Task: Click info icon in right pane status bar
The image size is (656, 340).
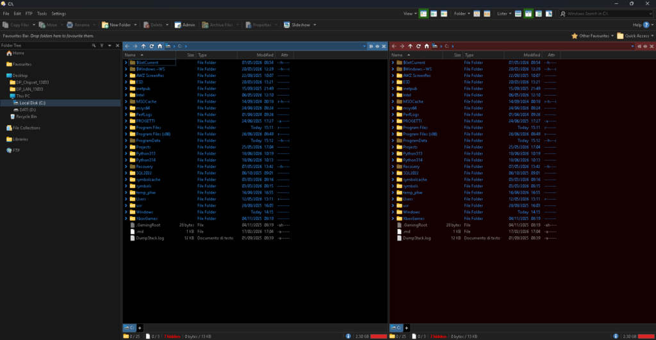Action: [615, 336]
